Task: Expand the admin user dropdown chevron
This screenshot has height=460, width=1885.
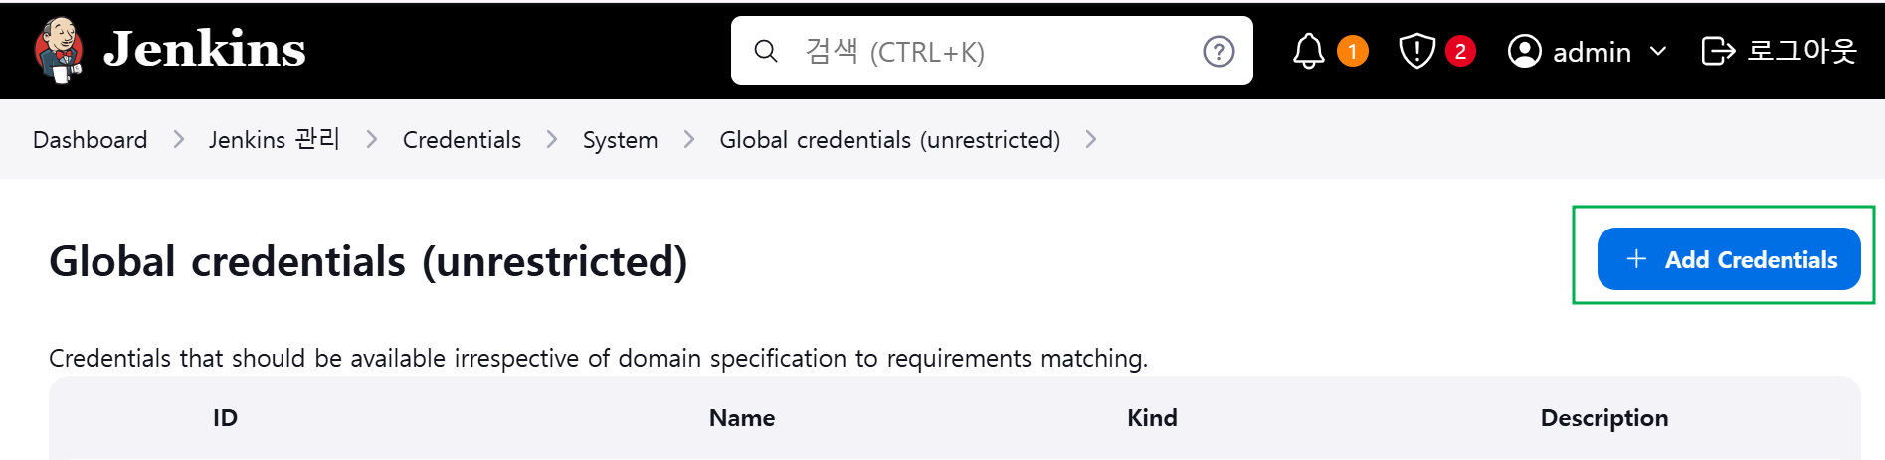Action: pos(1657,51)
